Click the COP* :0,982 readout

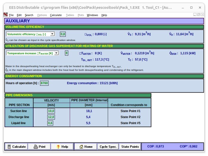pyautogui.click(x=188, y=146)
